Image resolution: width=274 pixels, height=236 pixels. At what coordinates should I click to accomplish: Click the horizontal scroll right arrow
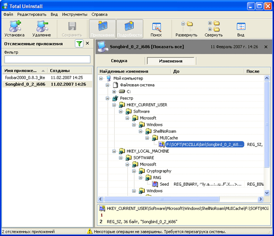coord(261,199)
